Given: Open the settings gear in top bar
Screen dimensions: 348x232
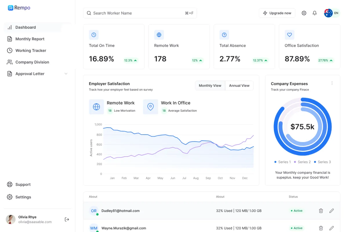Looking at the screenshot, I should tap(304, 13).
